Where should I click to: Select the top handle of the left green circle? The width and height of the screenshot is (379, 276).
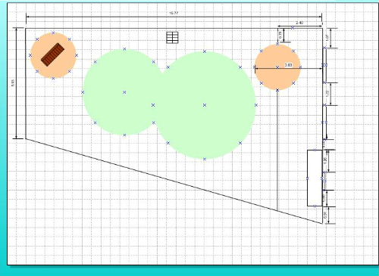click(x=124, y=49)
